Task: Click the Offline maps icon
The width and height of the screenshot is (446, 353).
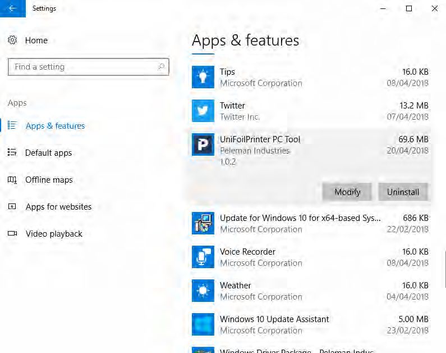Action: click(12, 179)
